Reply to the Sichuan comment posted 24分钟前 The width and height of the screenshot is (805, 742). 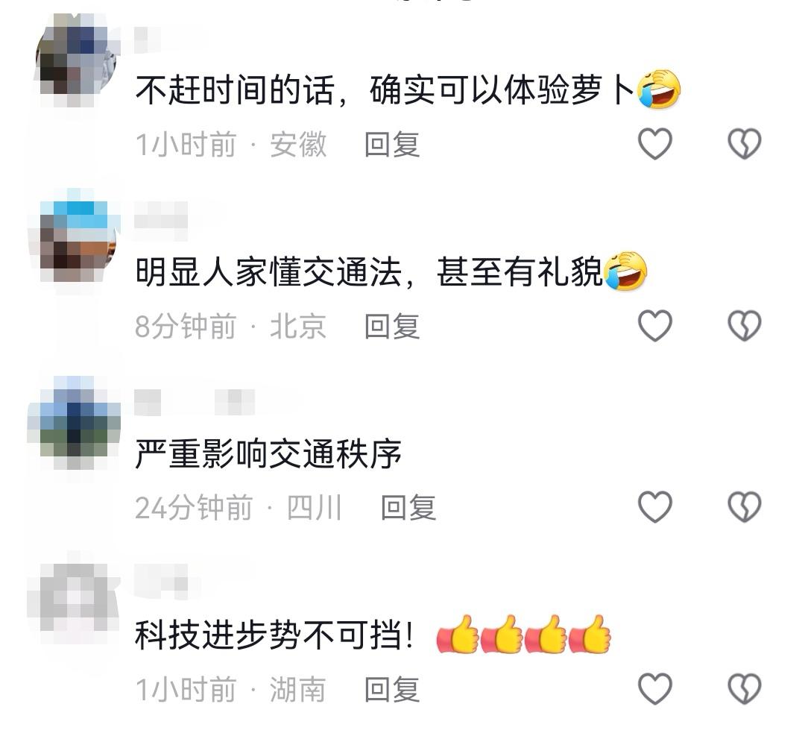[x=408, y=507]
